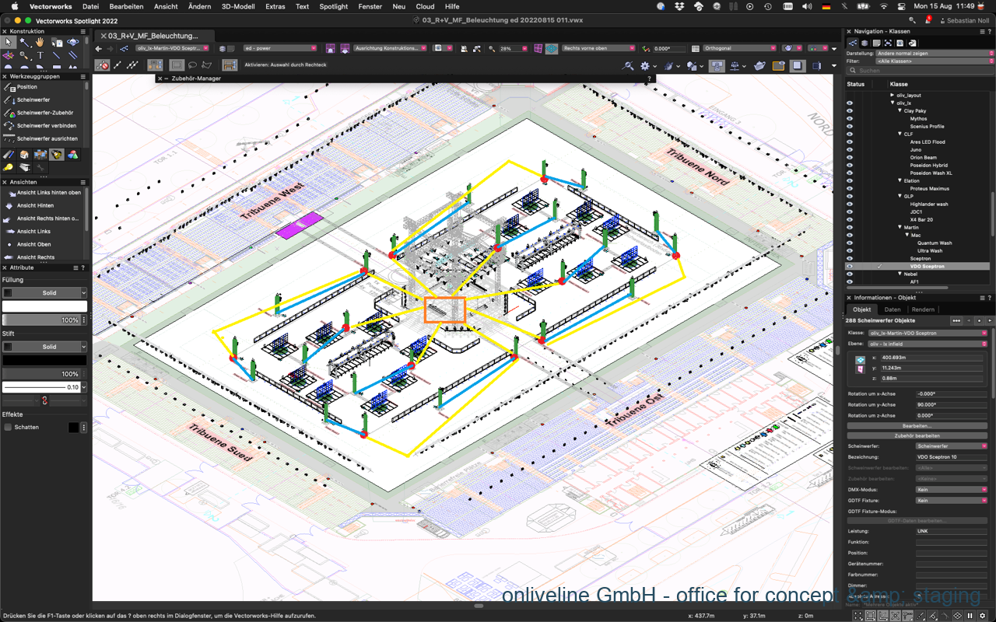Select the zoom magnifier tool in Konstruktion
996x622 pixels.
pos(24,55)
